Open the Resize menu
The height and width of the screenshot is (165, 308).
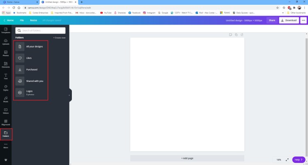pyautogui.click(x=33, y=20)
